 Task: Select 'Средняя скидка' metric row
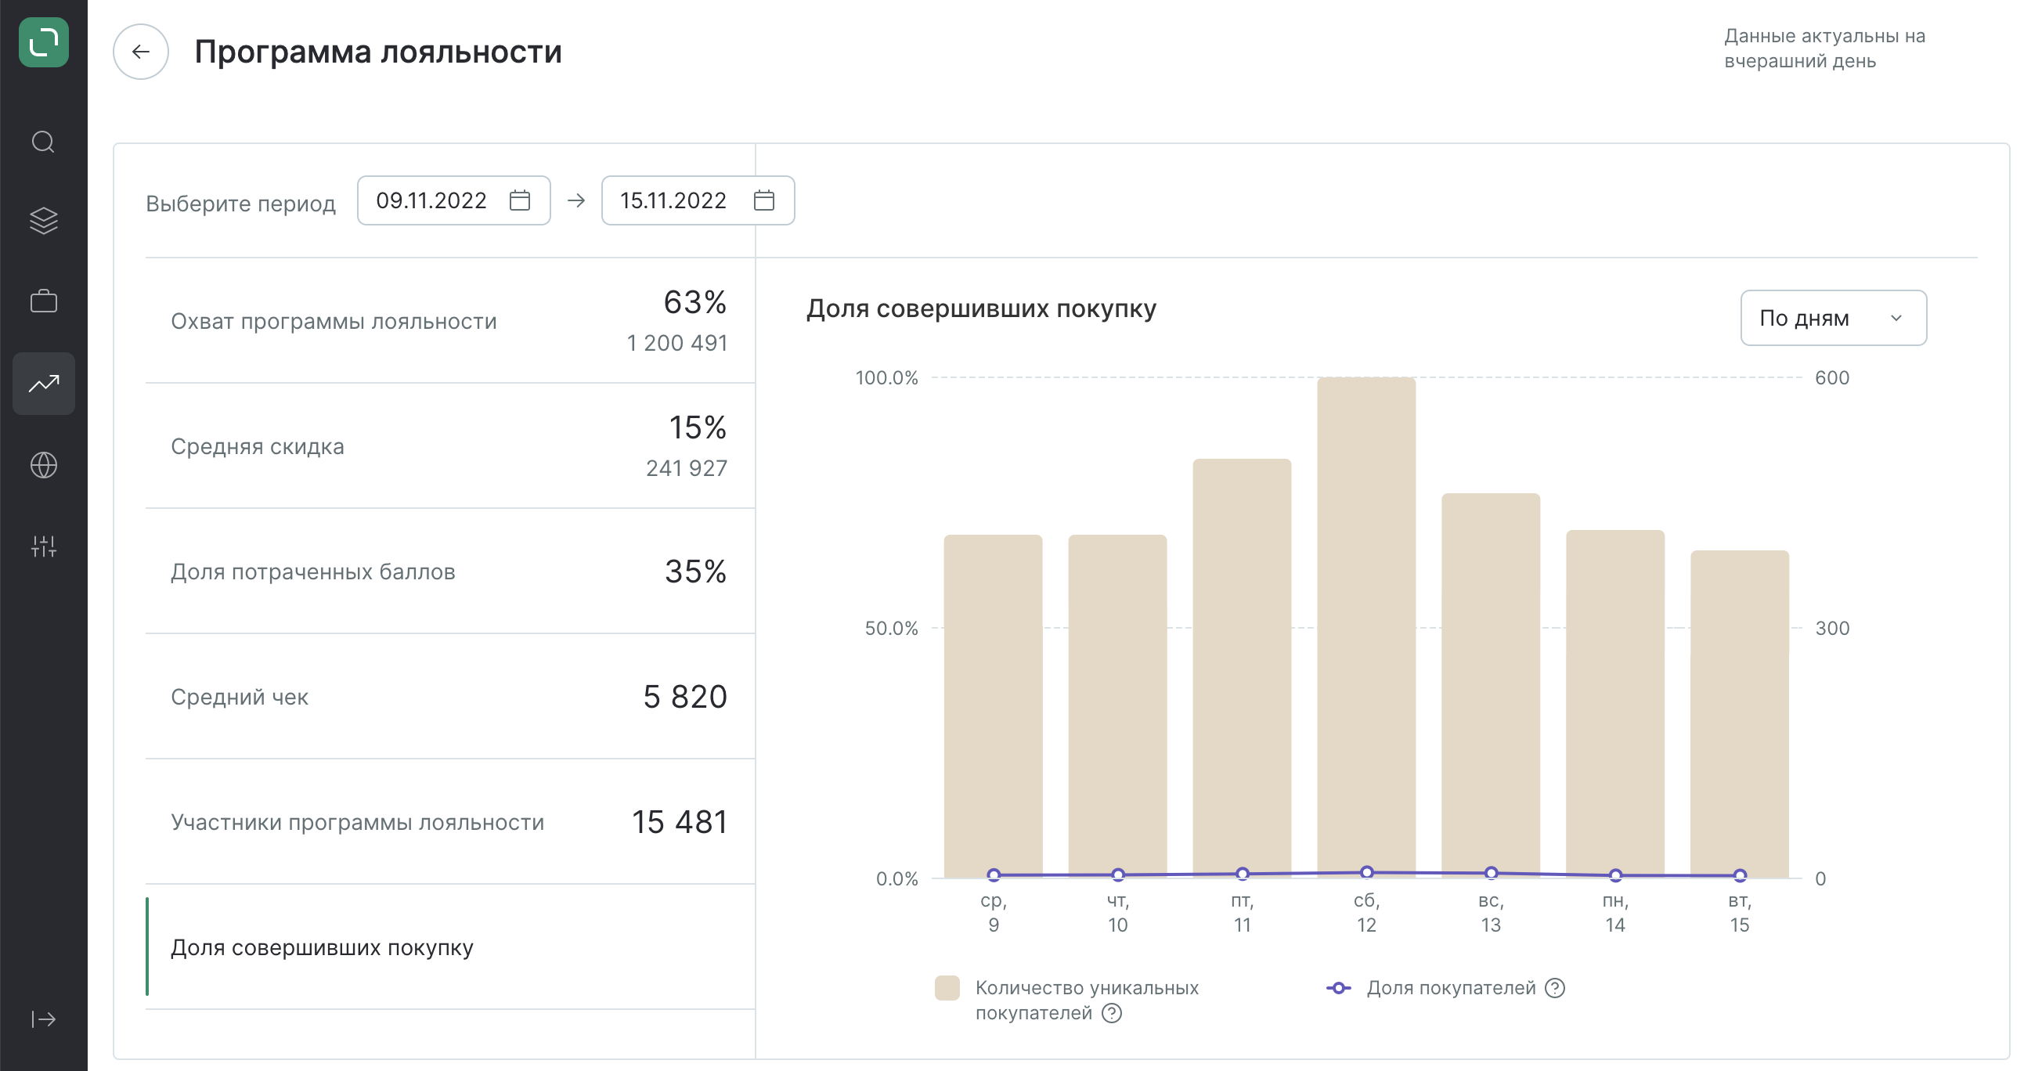450,446
